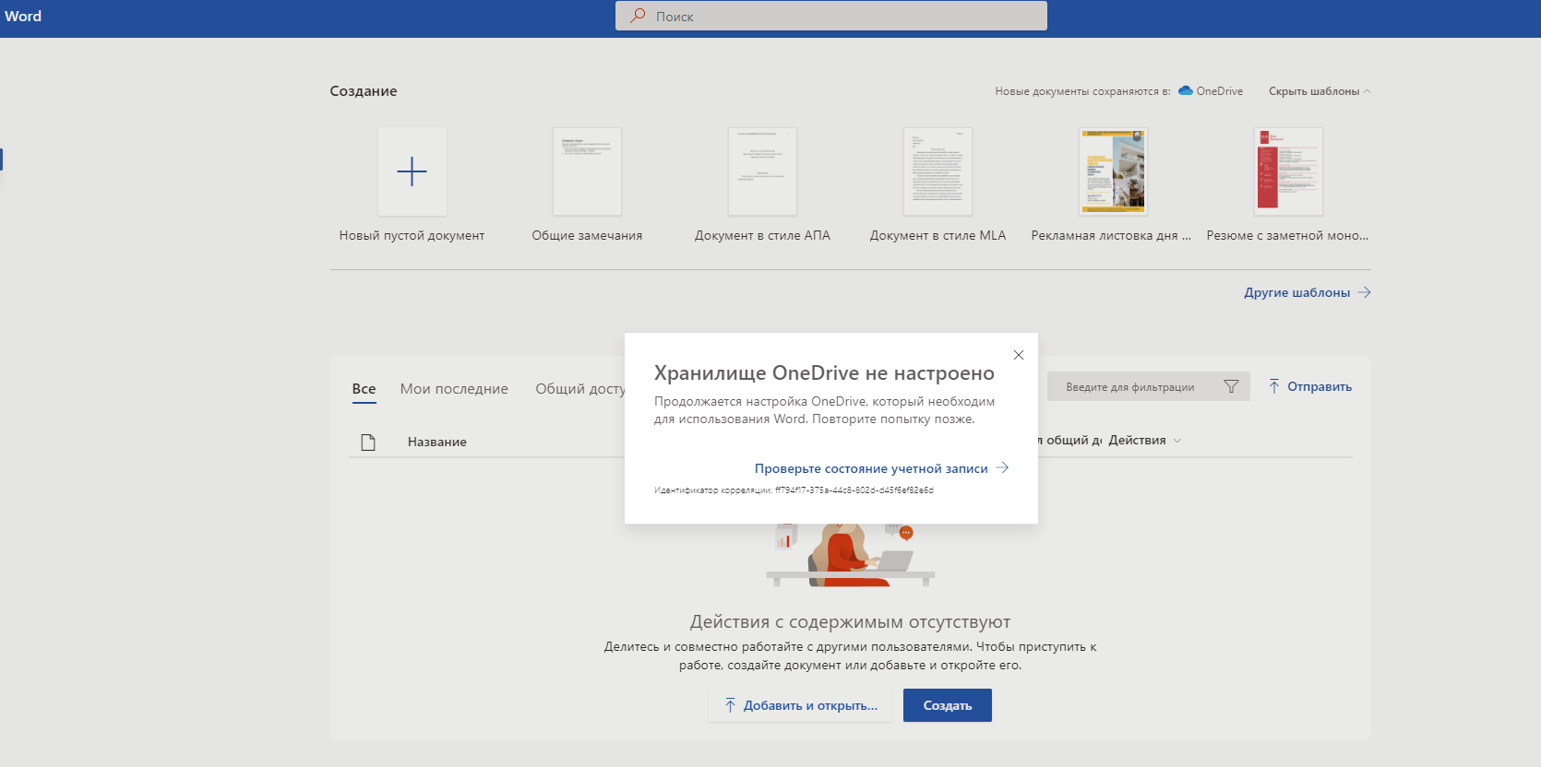Click the arrow after the account status link

tap(1002, 467)
